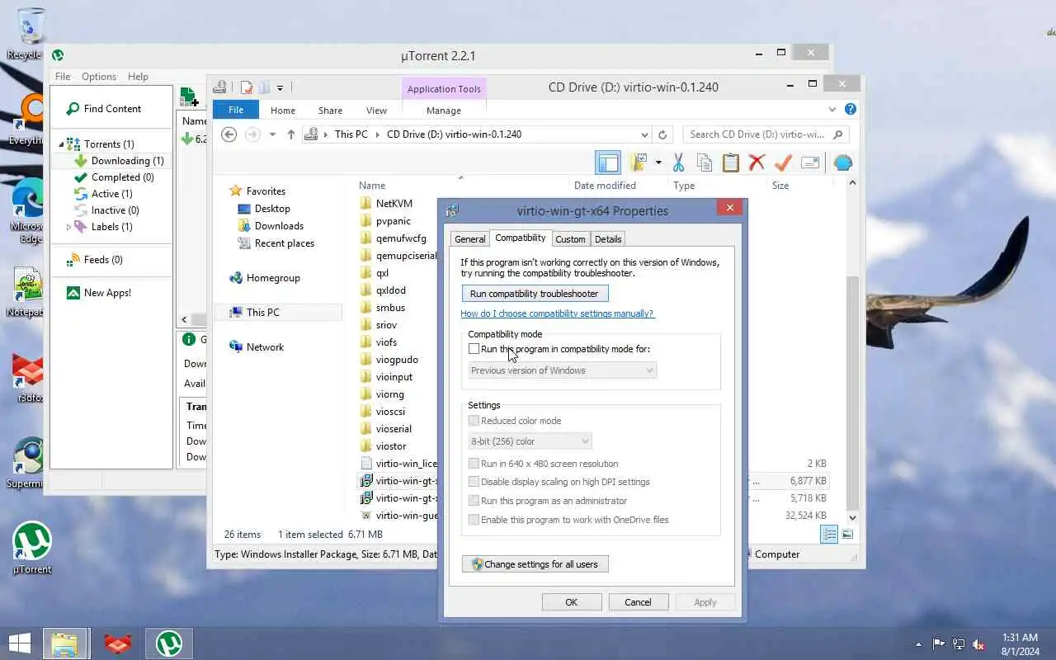Open How do I choose compatibility settings link
Screen dimensions: 1056x660
coord(558,313)
